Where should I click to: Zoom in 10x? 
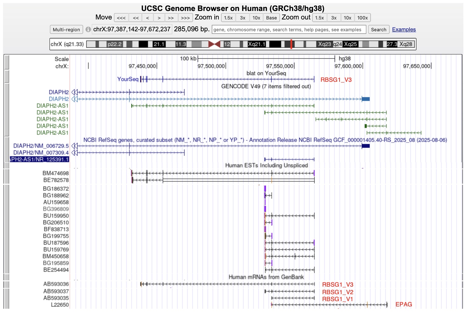coord(256,18)
